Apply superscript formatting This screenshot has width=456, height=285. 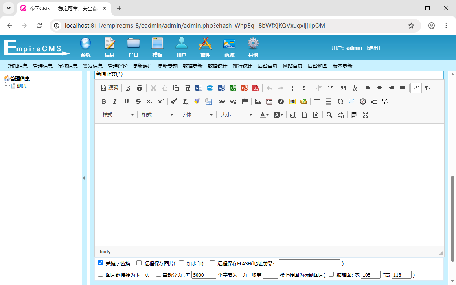pos(161,101)
